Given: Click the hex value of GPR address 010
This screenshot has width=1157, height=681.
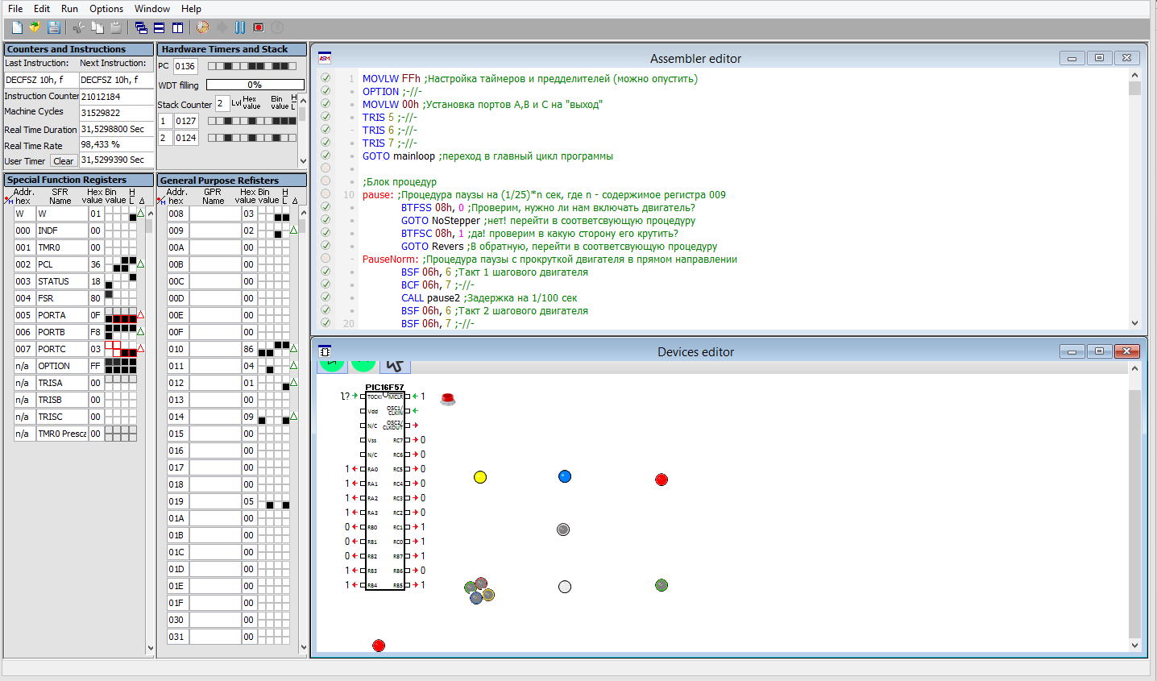Looking at the screenshot, I should click(x=249, y=349).
